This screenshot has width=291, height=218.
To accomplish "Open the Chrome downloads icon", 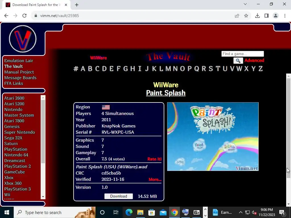I will (x=257, y=16).
